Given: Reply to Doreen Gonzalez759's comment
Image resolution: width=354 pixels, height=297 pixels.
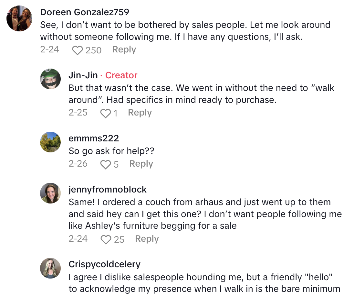Looking at the screenshot, I should tap(124, 50).
